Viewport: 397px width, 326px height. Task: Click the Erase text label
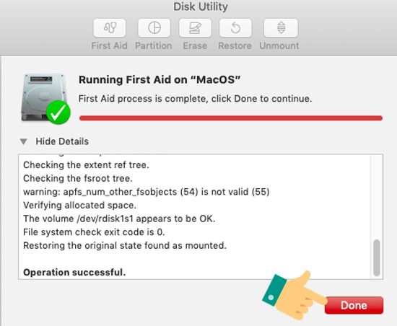pos(195,45)
